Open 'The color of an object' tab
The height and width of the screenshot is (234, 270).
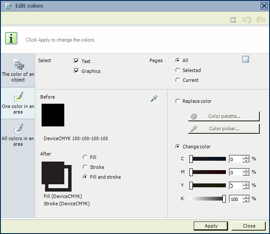click(x=18, y=71)
